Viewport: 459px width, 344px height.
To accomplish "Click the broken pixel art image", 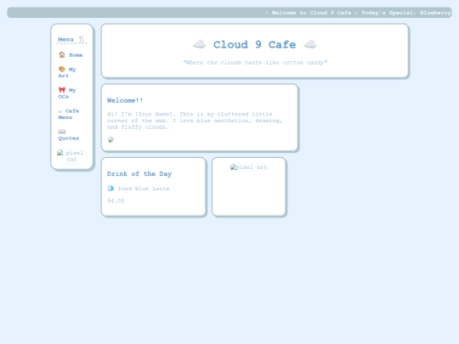I will pos(248,167).
